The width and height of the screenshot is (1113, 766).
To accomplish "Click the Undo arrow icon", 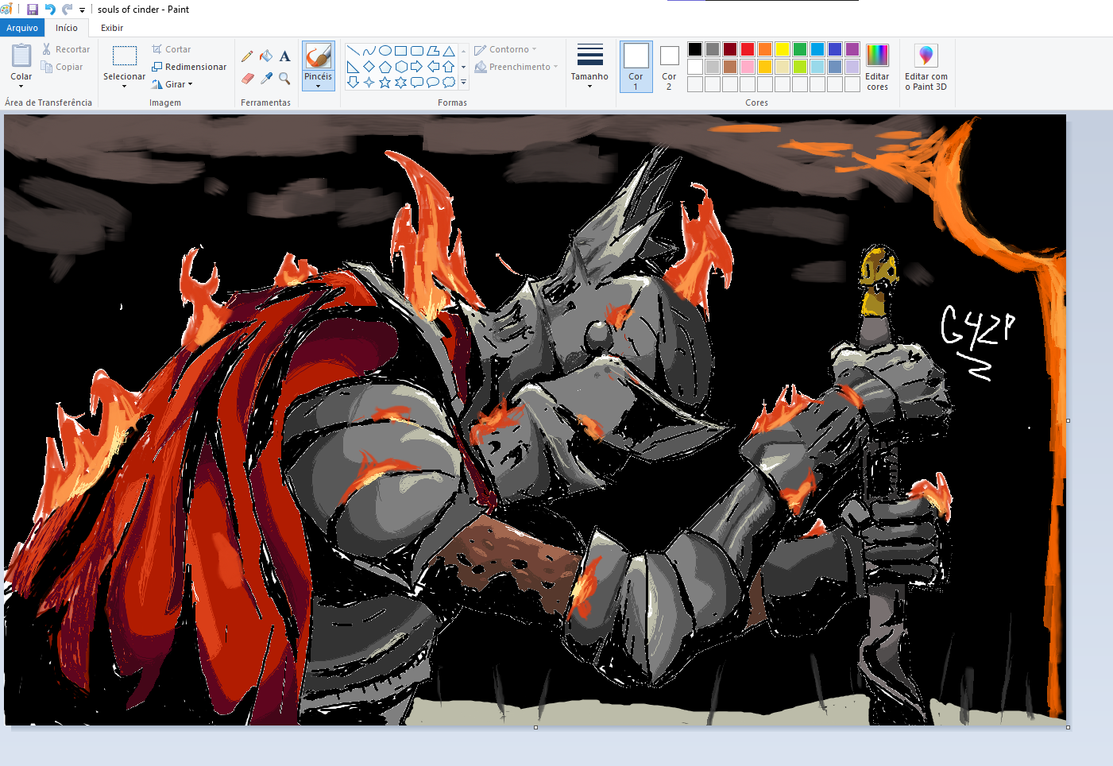I will point(50,10).
